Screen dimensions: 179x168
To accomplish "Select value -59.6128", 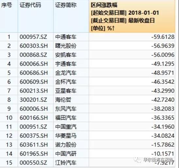I will click(163, 37).
